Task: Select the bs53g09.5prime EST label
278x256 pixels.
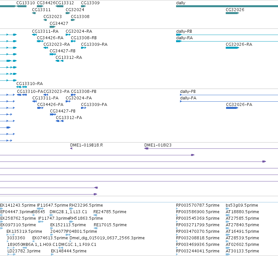Action: tap(242, 205)
